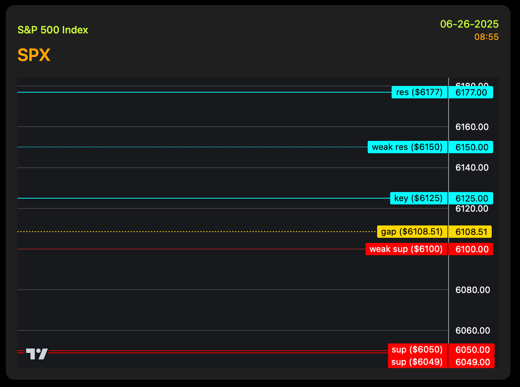520x387 pixels.
Task: Click the 6049.00 red price tag
Action: pyautogui.click(x=471, y=362)
